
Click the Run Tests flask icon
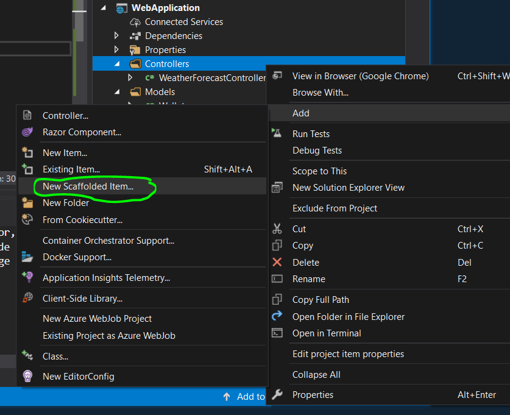click(x=277, y=133)
